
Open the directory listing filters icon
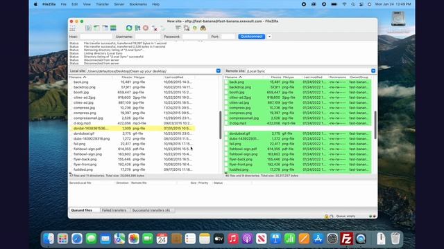tap(178, 28)
